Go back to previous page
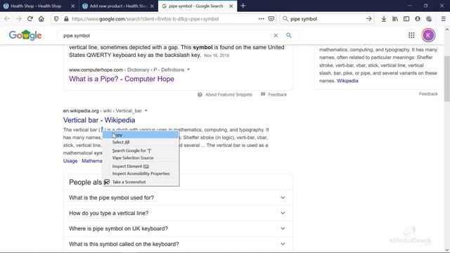450x253 pixels. pyautogui.click(x=7, y=19)
